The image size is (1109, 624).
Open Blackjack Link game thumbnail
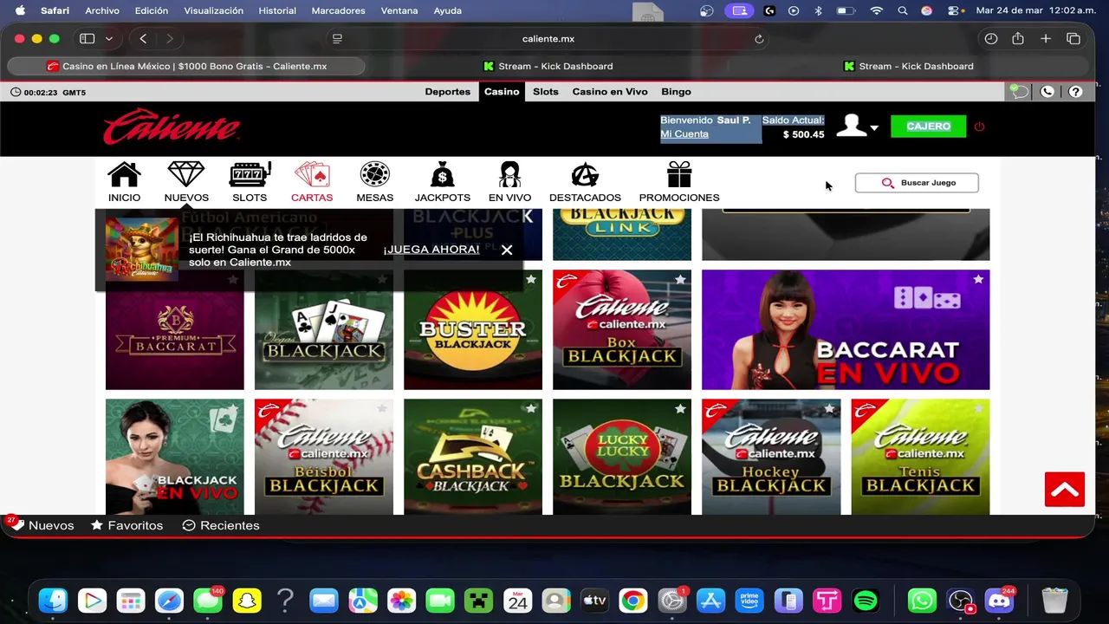click(622, 234)
